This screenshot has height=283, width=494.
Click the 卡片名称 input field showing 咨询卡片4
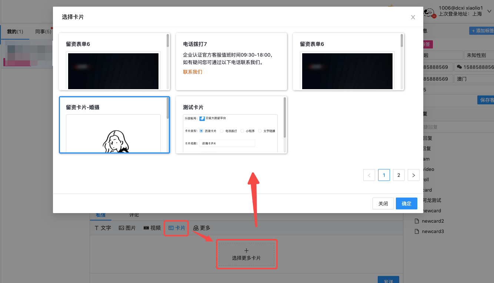(227, 143)
